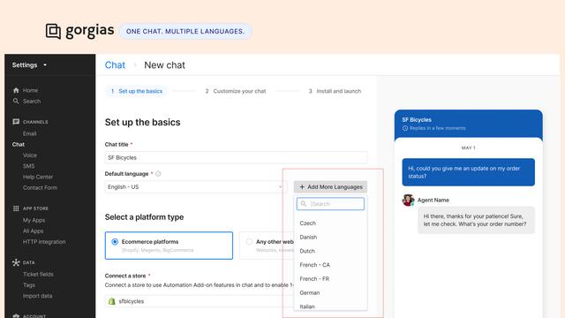Open Voice channel settings
The height and width of the screenshot is (318, 565).
30,155
